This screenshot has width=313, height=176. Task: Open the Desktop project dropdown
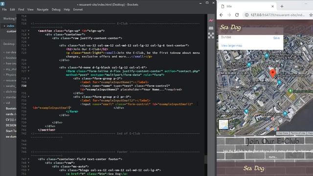9,44
